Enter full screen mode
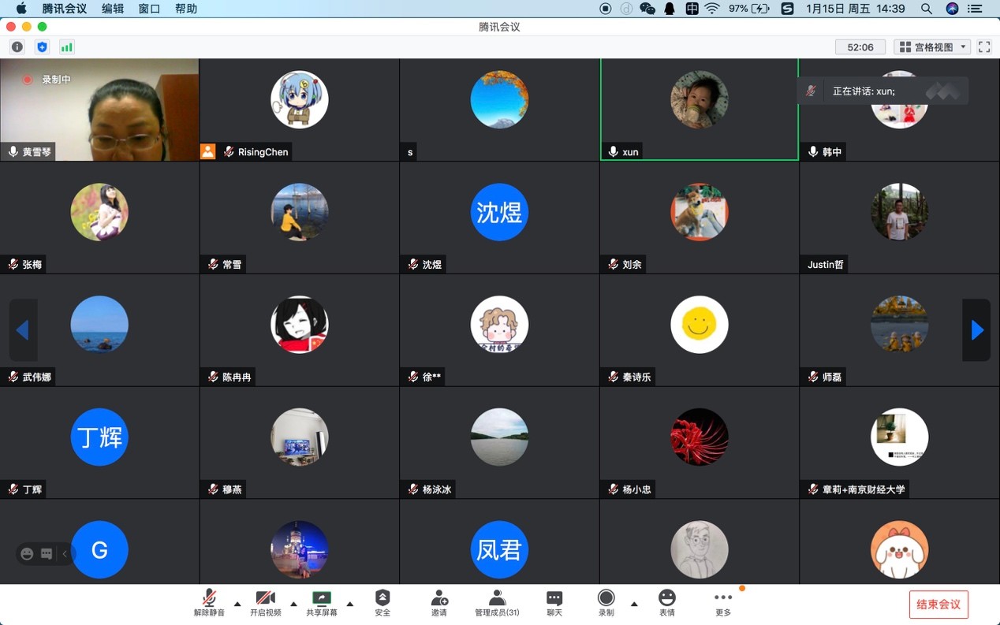The image size is (1000, 625). [984, 47]
